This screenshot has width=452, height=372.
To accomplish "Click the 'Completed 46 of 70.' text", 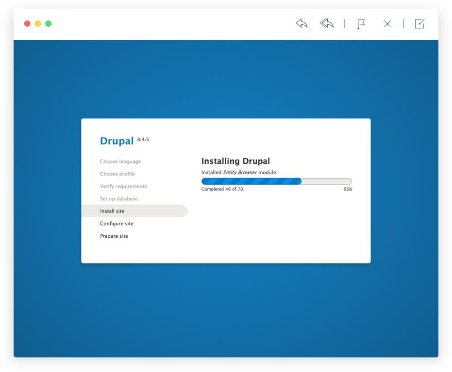I will [x=223, y=189].
